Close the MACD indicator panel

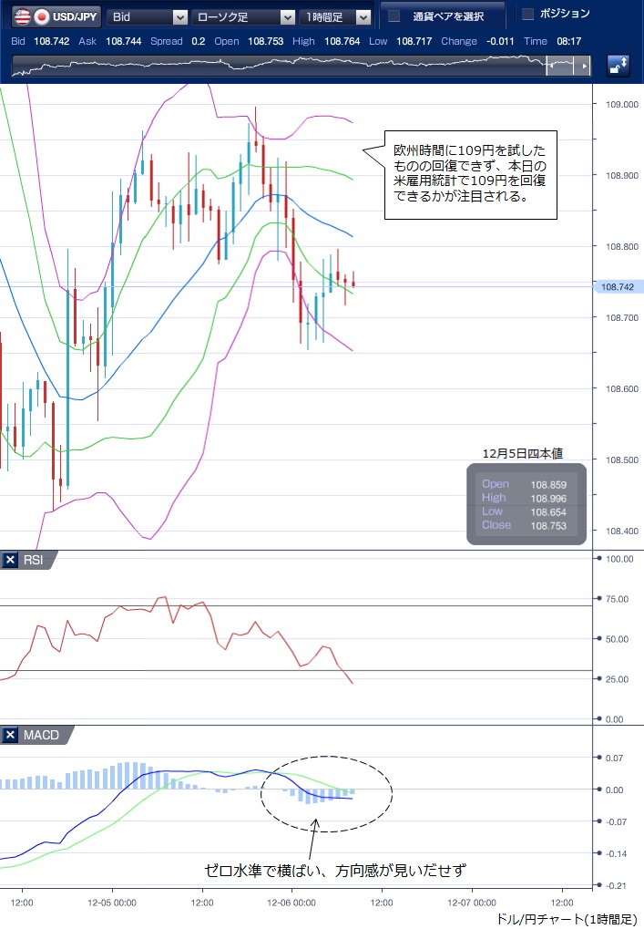coord(10,735)
